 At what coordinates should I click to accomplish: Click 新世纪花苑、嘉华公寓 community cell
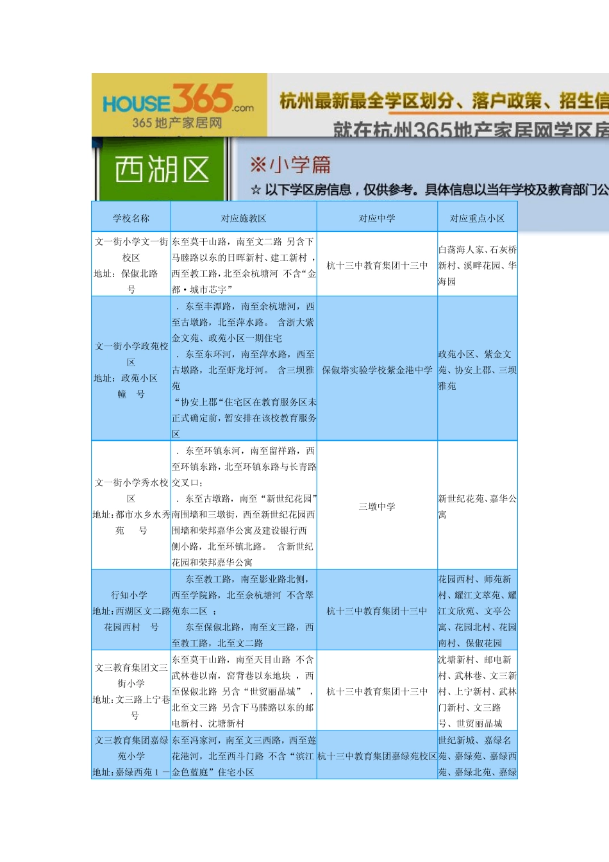tap(478, 506)
